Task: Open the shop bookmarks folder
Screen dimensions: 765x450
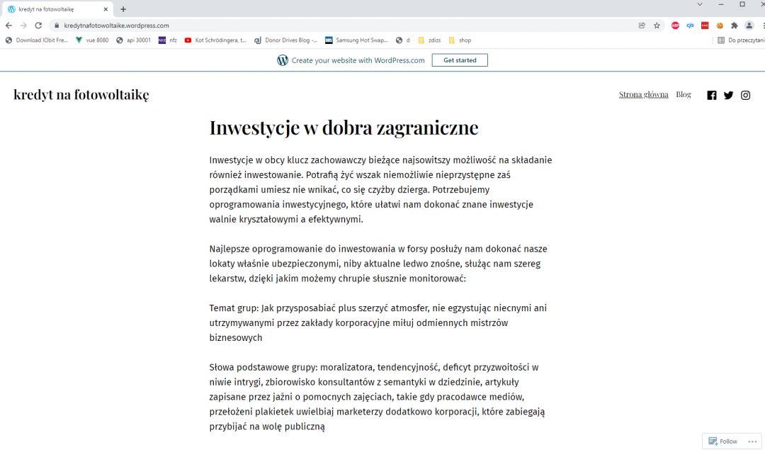Action: point(460,40)
